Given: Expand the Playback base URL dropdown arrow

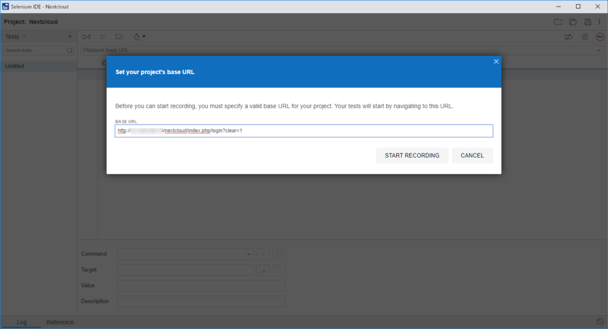Looking at the screenshot, I should pos(598,50).
